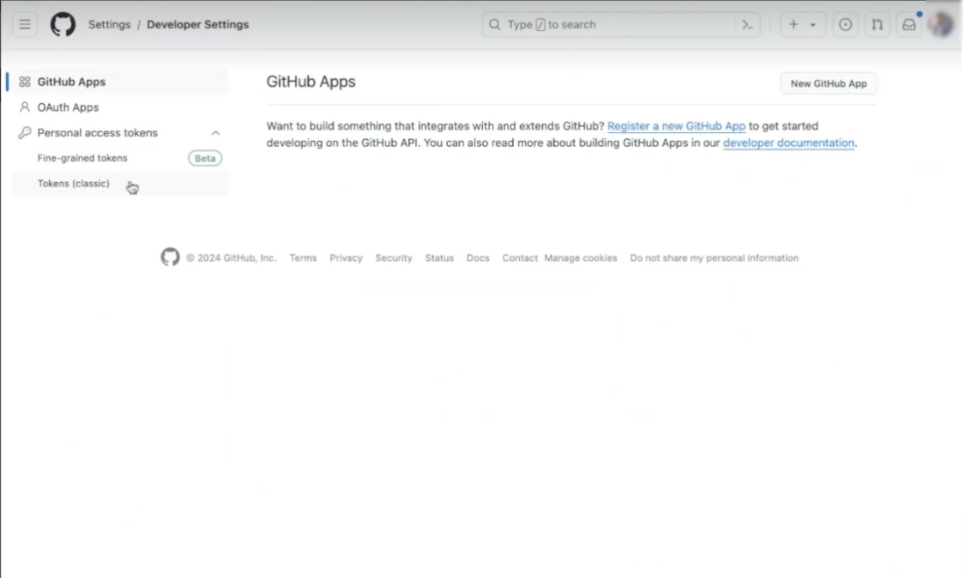Open the Pull Requests icon

click(x=877, y=24)
